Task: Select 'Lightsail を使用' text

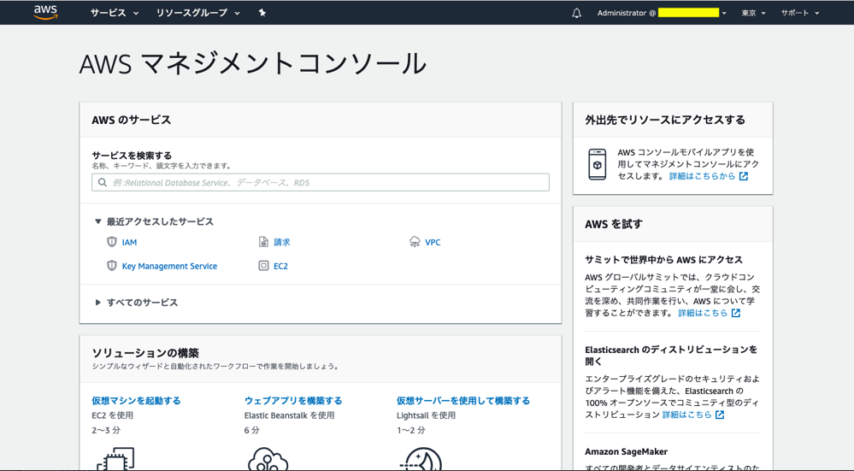Action: pyautogui.click(x=426, y=415)
